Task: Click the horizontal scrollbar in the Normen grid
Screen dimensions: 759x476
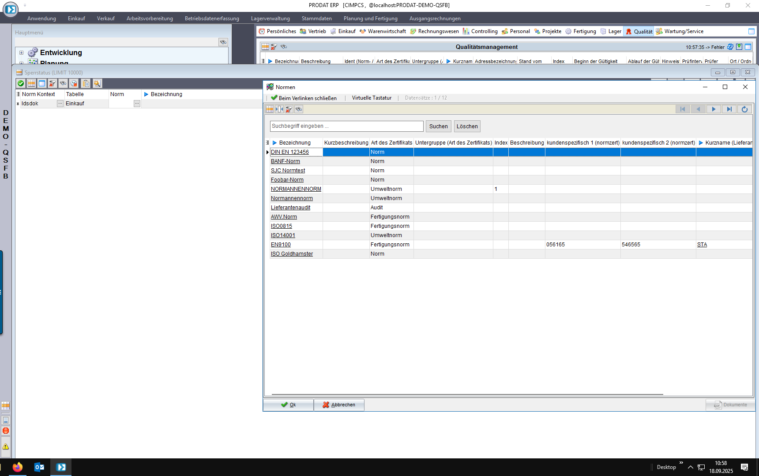Action: tap(467, 394)
